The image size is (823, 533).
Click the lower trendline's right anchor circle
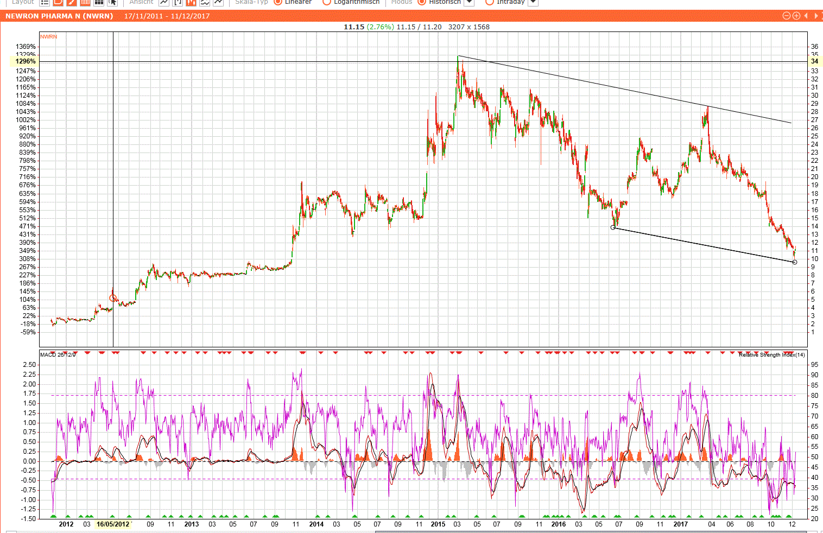point(795,262)
